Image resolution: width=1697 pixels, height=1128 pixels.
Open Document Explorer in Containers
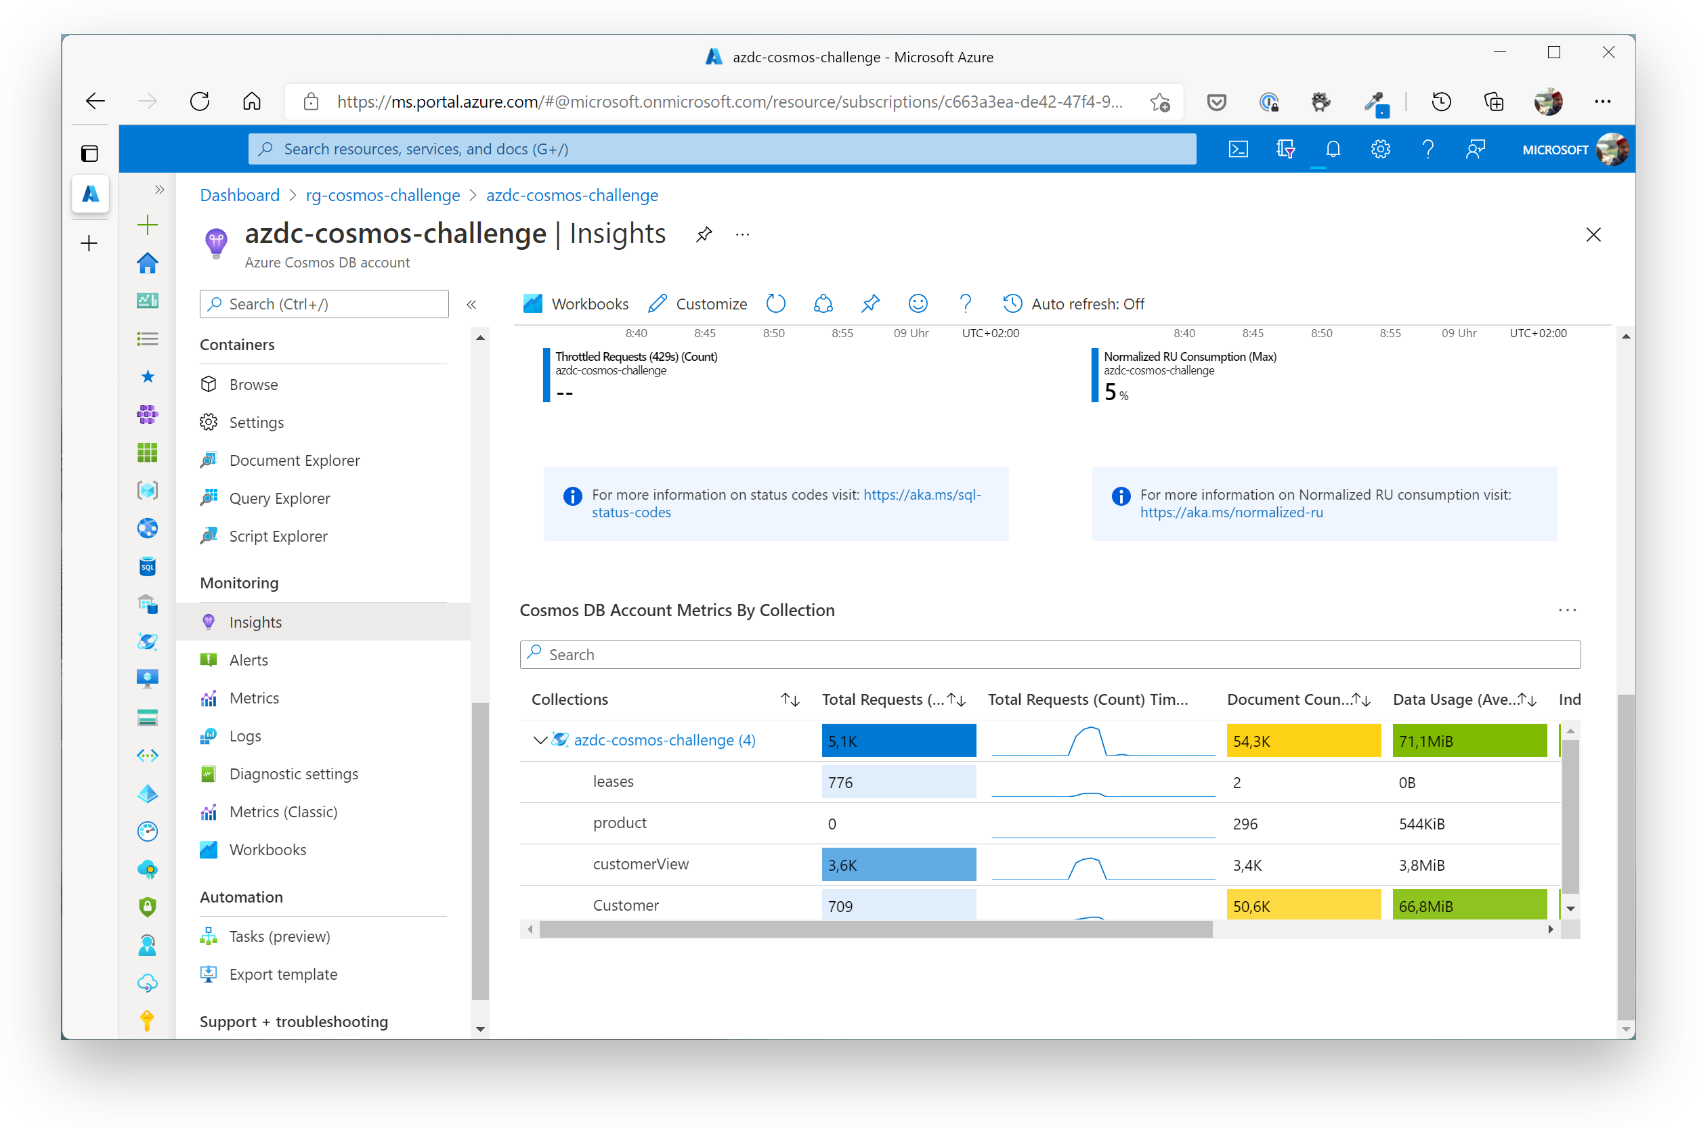coord(295,460)
